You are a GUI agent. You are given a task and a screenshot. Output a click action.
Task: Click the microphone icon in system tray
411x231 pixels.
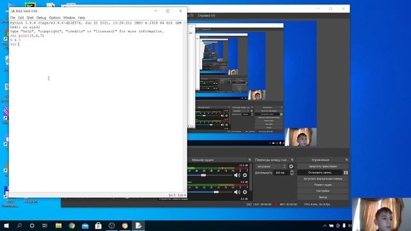(x=344, y=225)
